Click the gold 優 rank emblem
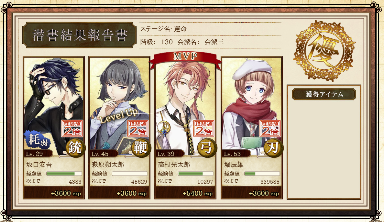This screenshot has height=222, width=384. [x=324, y=51]
